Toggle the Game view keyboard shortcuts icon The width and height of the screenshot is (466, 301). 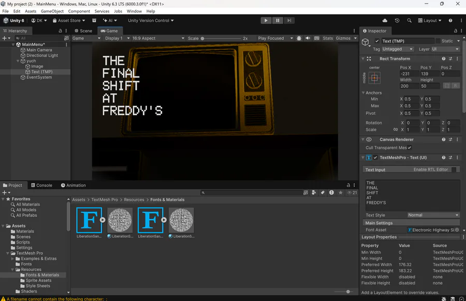(317, 38)
